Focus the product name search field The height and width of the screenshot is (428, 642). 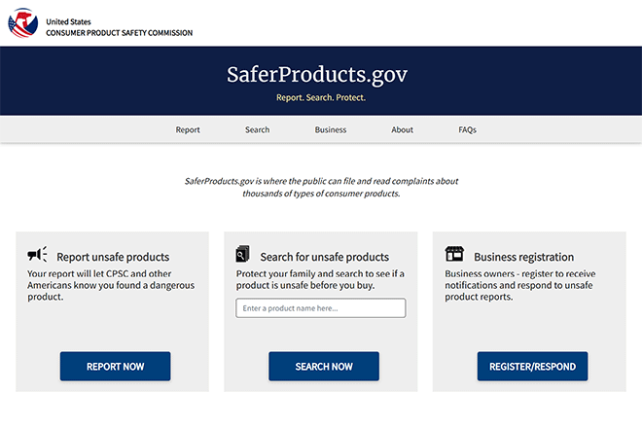[321, 308]
